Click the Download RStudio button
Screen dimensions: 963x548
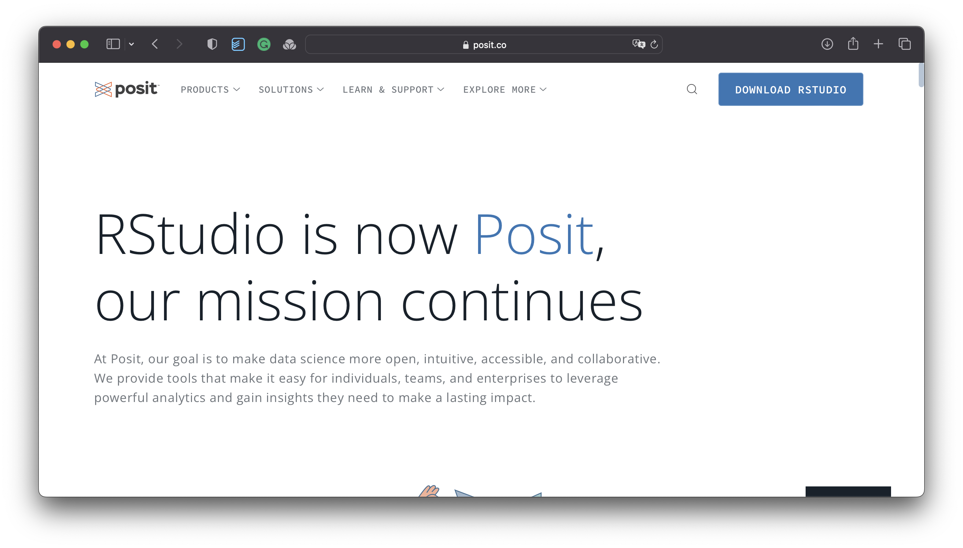coord(790,89)
